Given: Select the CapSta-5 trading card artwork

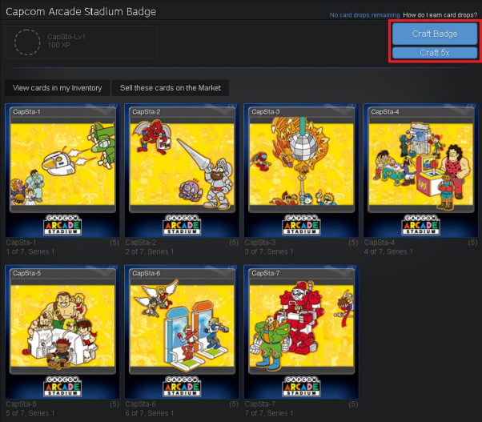Looking at the screenshot, I should click(x=62, y=326).
